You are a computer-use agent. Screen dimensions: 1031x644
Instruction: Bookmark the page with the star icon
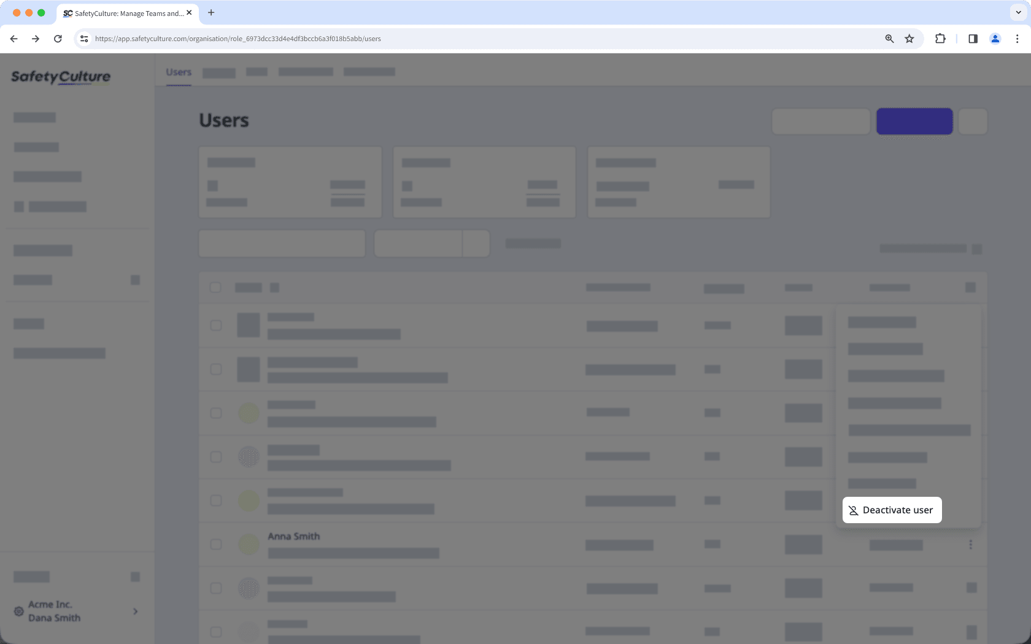(x=909, y=38)
